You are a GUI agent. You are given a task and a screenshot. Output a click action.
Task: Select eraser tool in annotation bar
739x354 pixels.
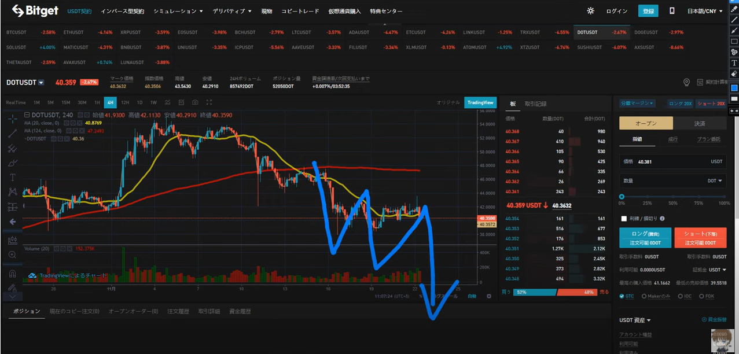point(734,73)
